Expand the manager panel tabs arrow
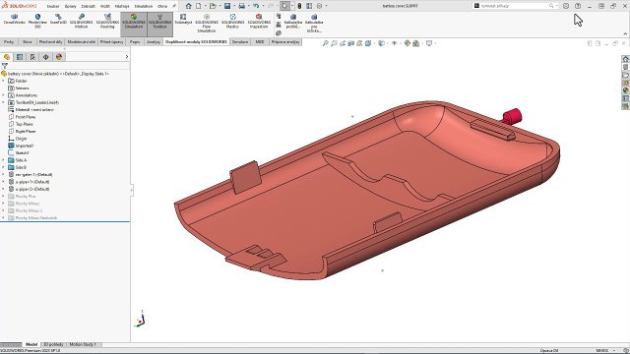This screenshot has height=354, width=630. tap(127, 57)
